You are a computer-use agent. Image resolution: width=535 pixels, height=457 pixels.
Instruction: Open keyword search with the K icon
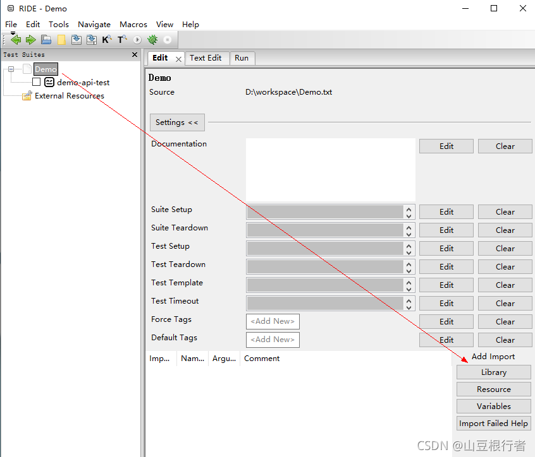[x=107, y=40]
